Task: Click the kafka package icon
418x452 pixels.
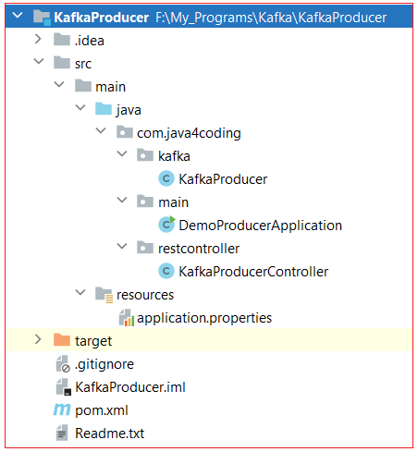Action: (x=145, y=155)
